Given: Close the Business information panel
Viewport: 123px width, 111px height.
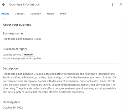Looking at the screenshot, I should point(121,4).
